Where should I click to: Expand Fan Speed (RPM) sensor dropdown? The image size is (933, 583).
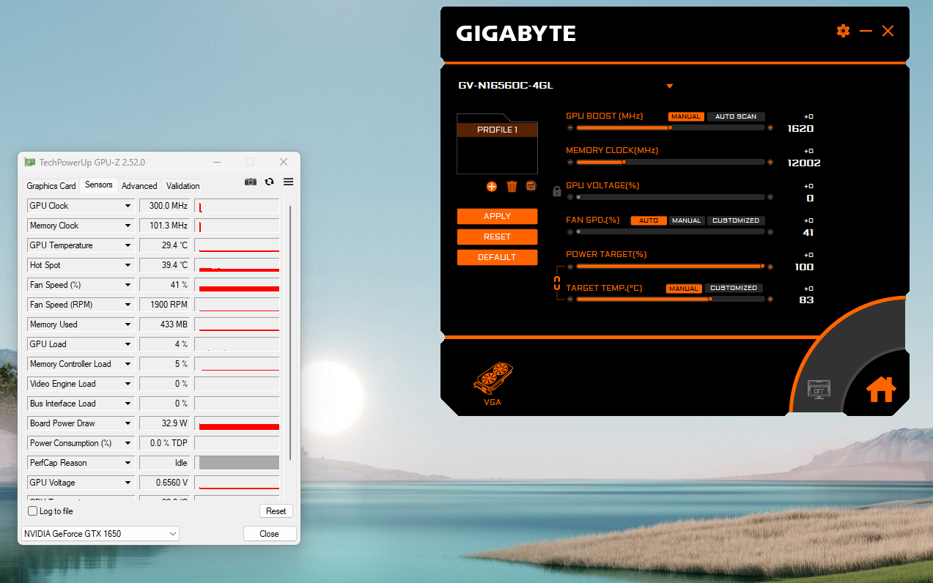coord(128,305)
